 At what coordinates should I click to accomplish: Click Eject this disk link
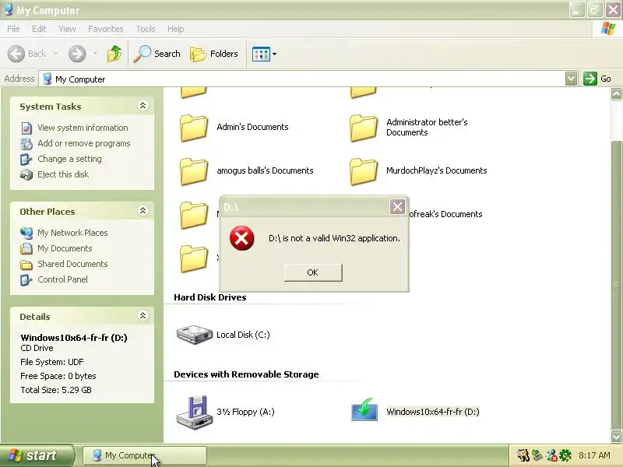click(x=63, y=174)
